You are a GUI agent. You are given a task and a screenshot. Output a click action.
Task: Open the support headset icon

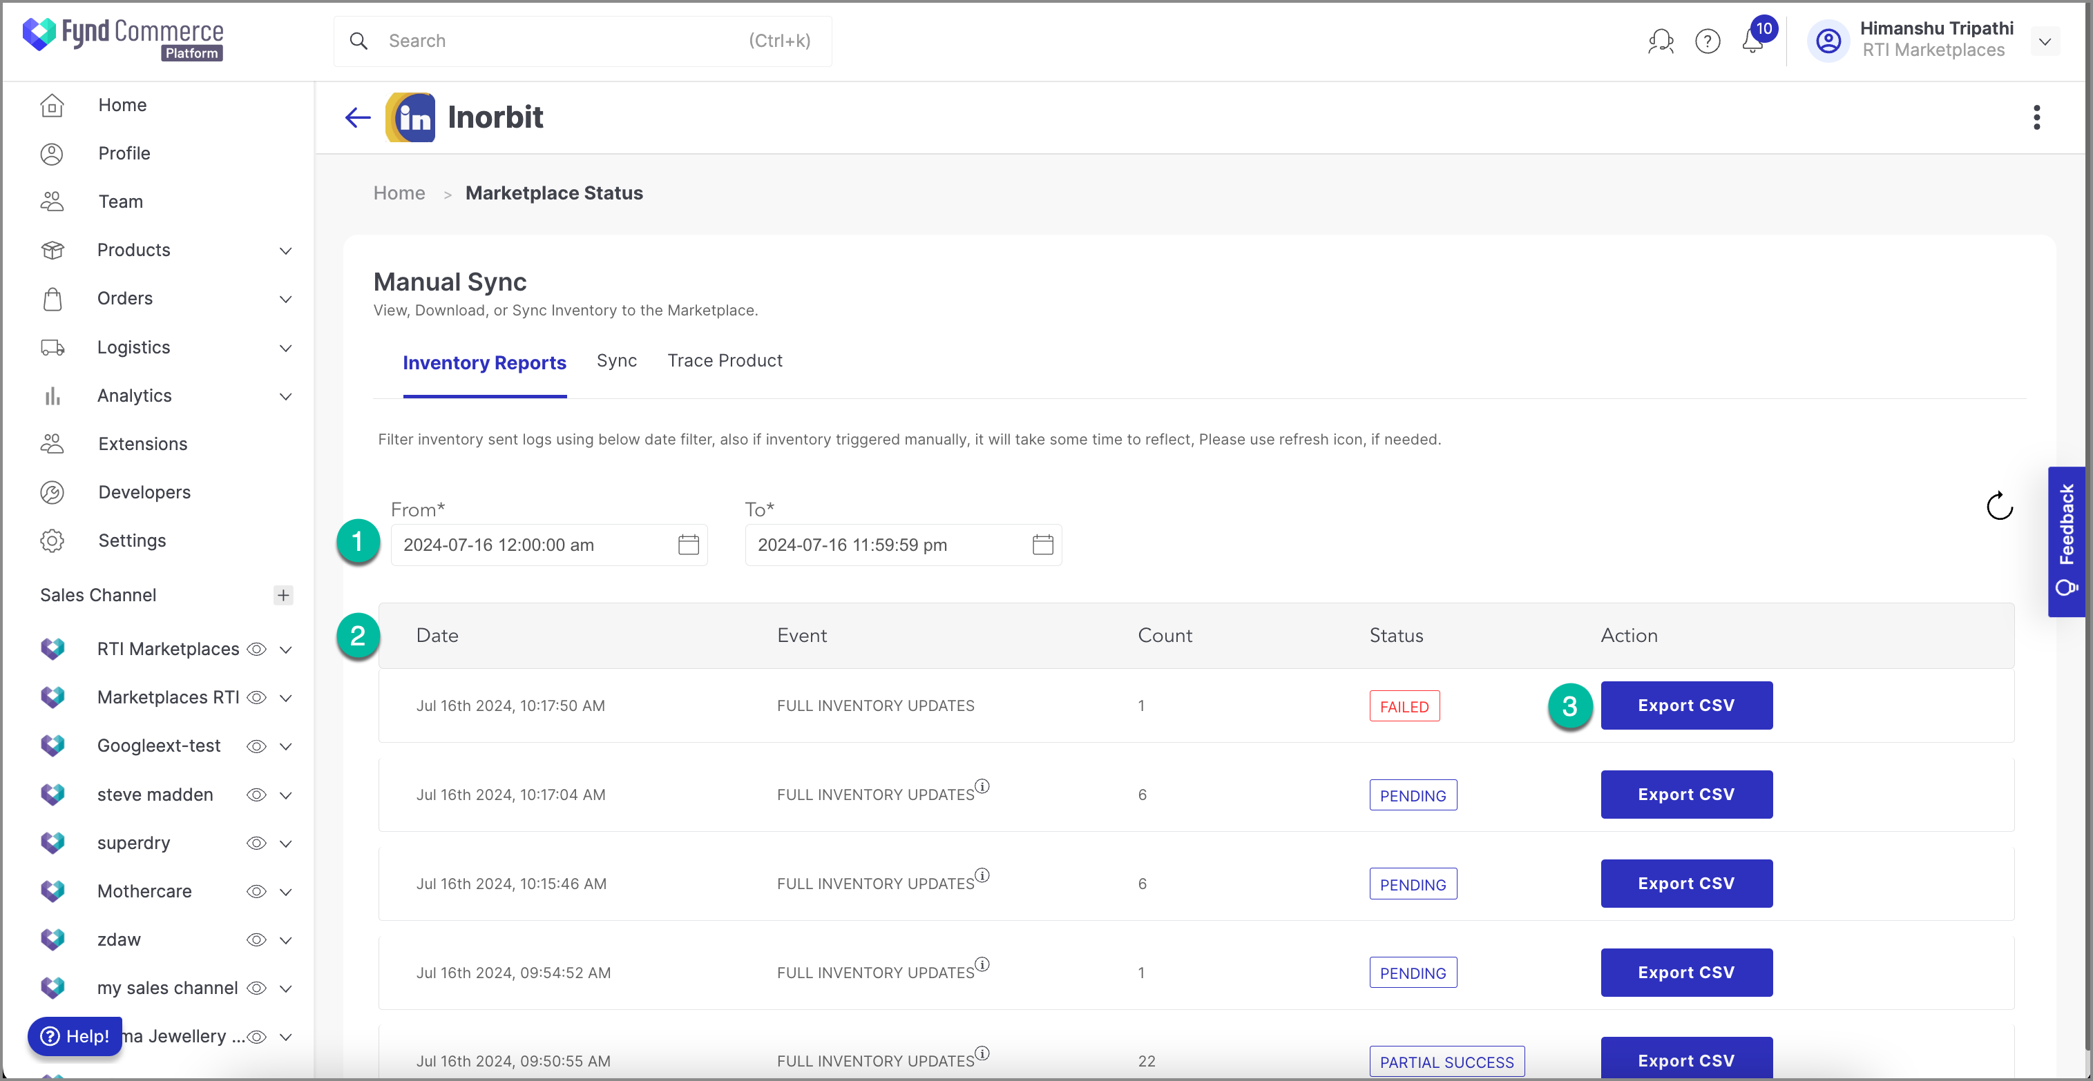pyautogui.click(x=1661, y=41)
